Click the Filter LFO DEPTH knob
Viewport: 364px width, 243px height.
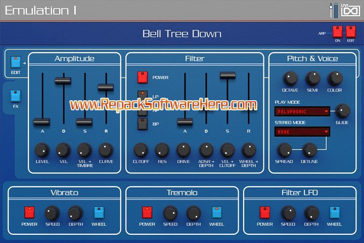coord(311,213)
